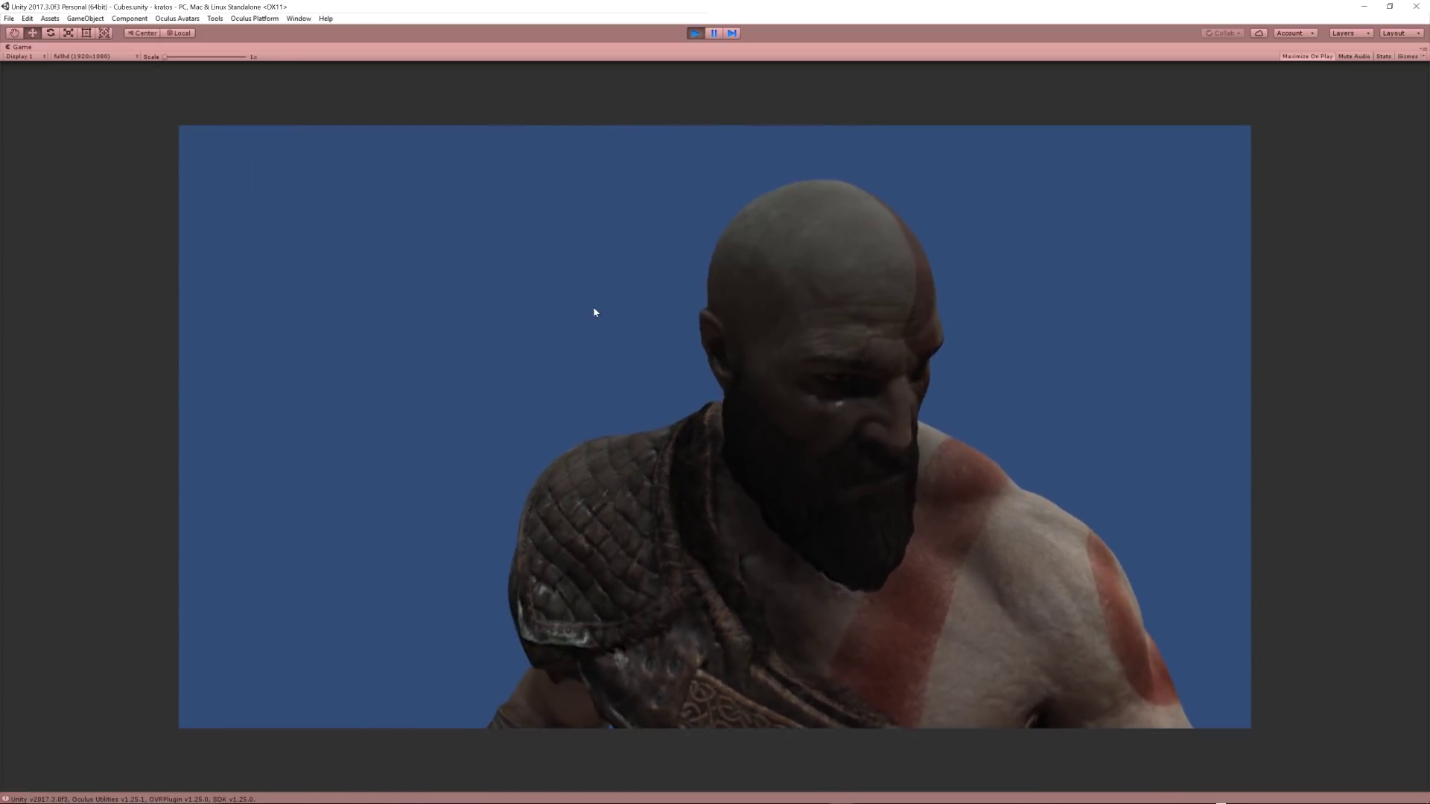This screenshot has height=804, width=1430.
Task: Open Unity Services cloud button
Action: [x=1259, y=33]
